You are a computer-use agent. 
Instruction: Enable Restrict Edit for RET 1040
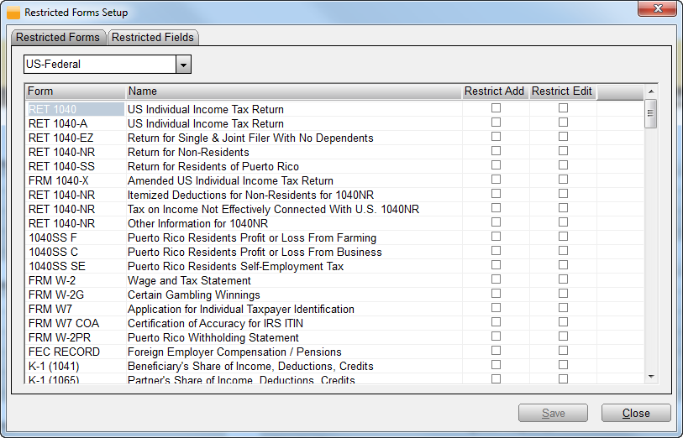tap(563, 108)
